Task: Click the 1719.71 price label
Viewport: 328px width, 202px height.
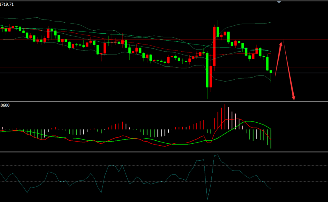Action: click(x=7, y=4)
